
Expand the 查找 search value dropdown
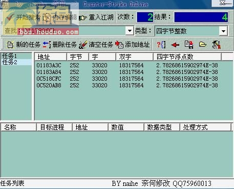[x=130, y=31]
